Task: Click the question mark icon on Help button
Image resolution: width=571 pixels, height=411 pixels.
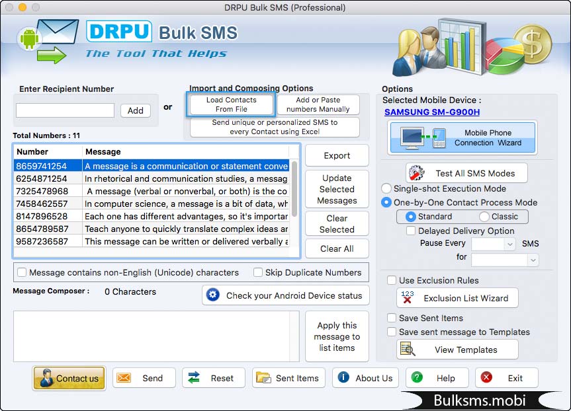Action: (417, 377)
